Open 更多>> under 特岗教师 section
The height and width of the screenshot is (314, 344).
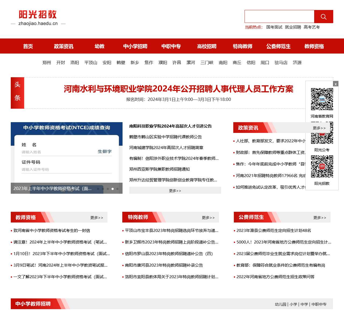[x=209, y=218]
